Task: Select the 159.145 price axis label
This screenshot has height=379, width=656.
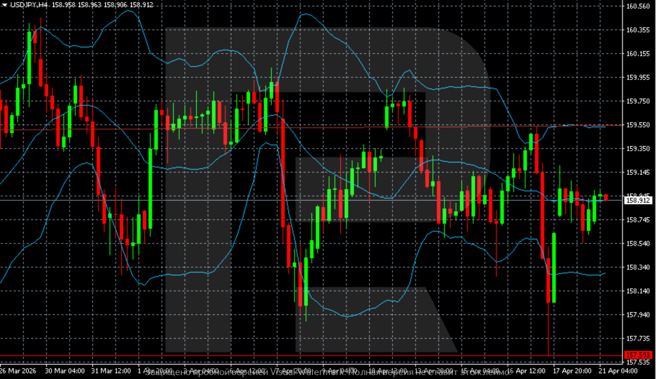Action: [x=638, y=172]
